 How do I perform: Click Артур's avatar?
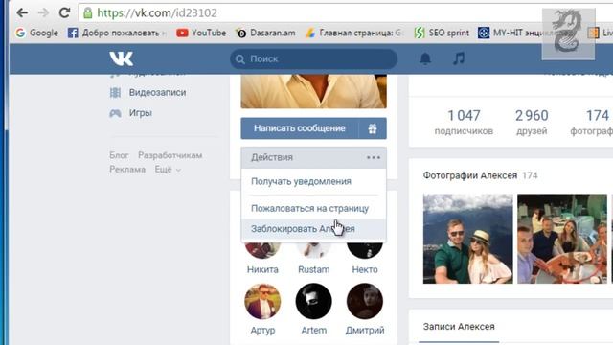click(262, 301)
